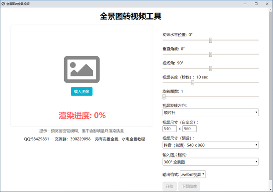Open the 输出格式 .webm视频 dropdown
This screenshot has height=192, width=273.
193,174
